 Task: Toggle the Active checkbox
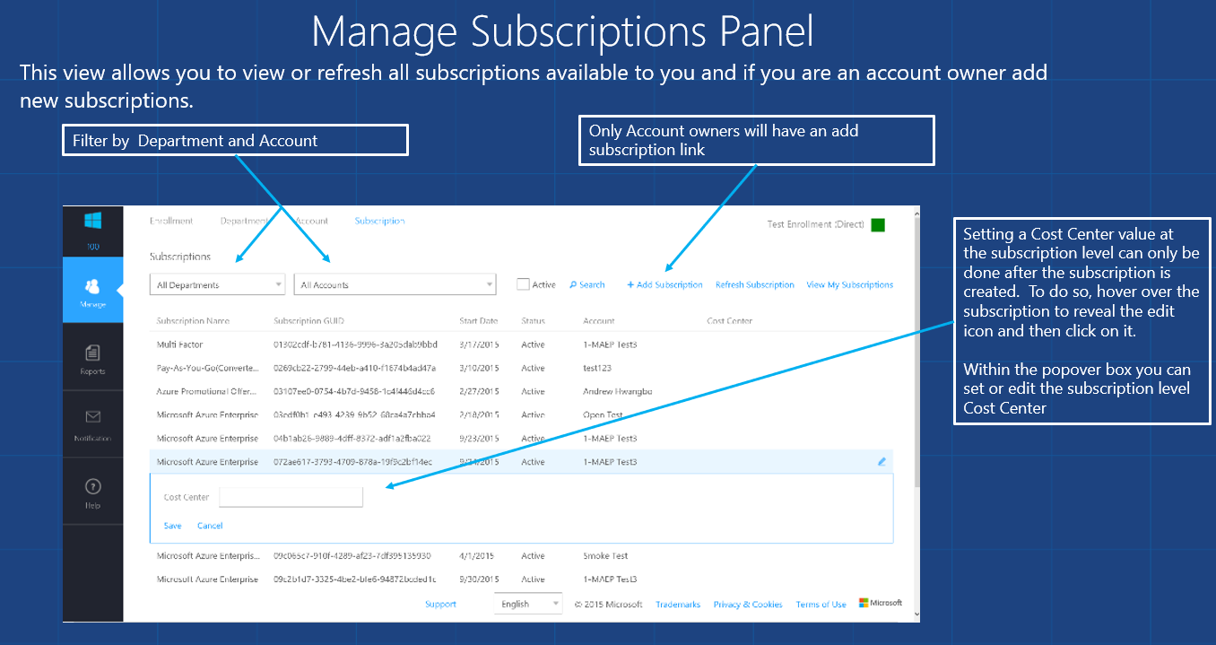click(523, 284)
